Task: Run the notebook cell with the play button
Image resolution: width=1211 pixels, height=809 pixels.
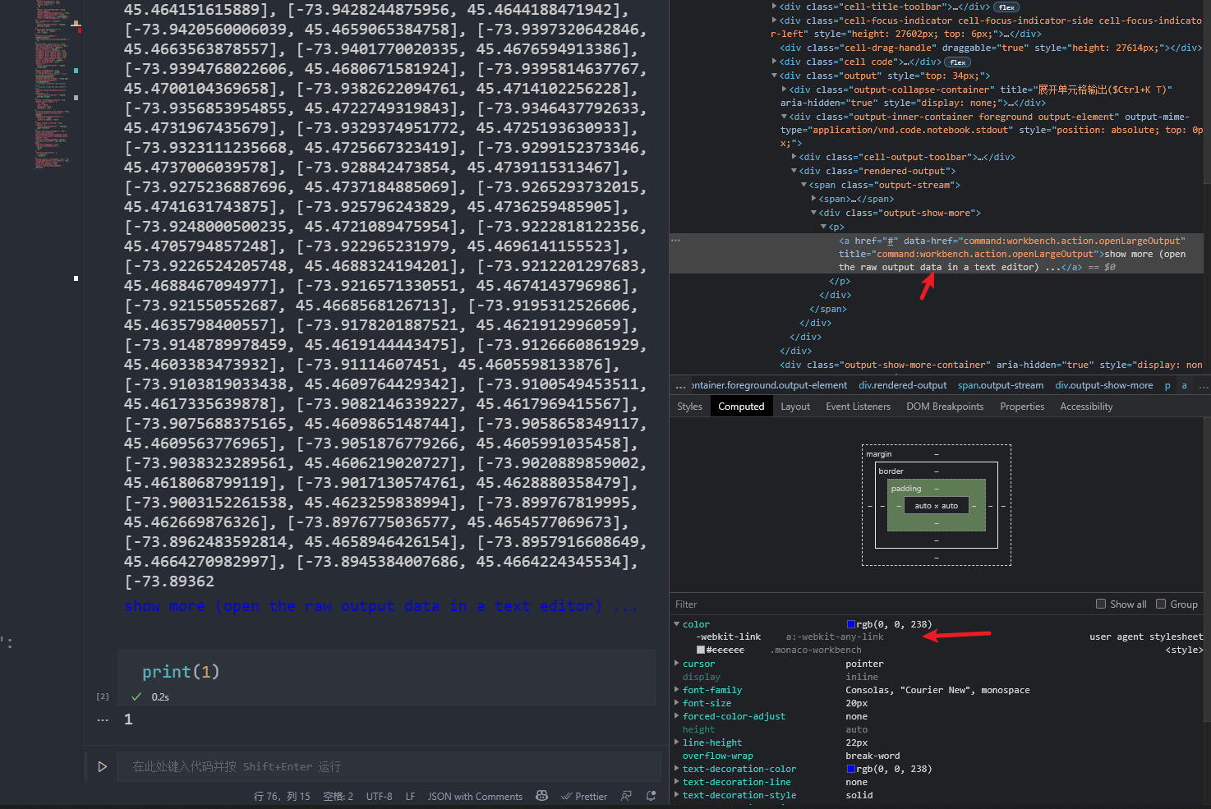Action: pyautogui.click(x=102, y=765)
